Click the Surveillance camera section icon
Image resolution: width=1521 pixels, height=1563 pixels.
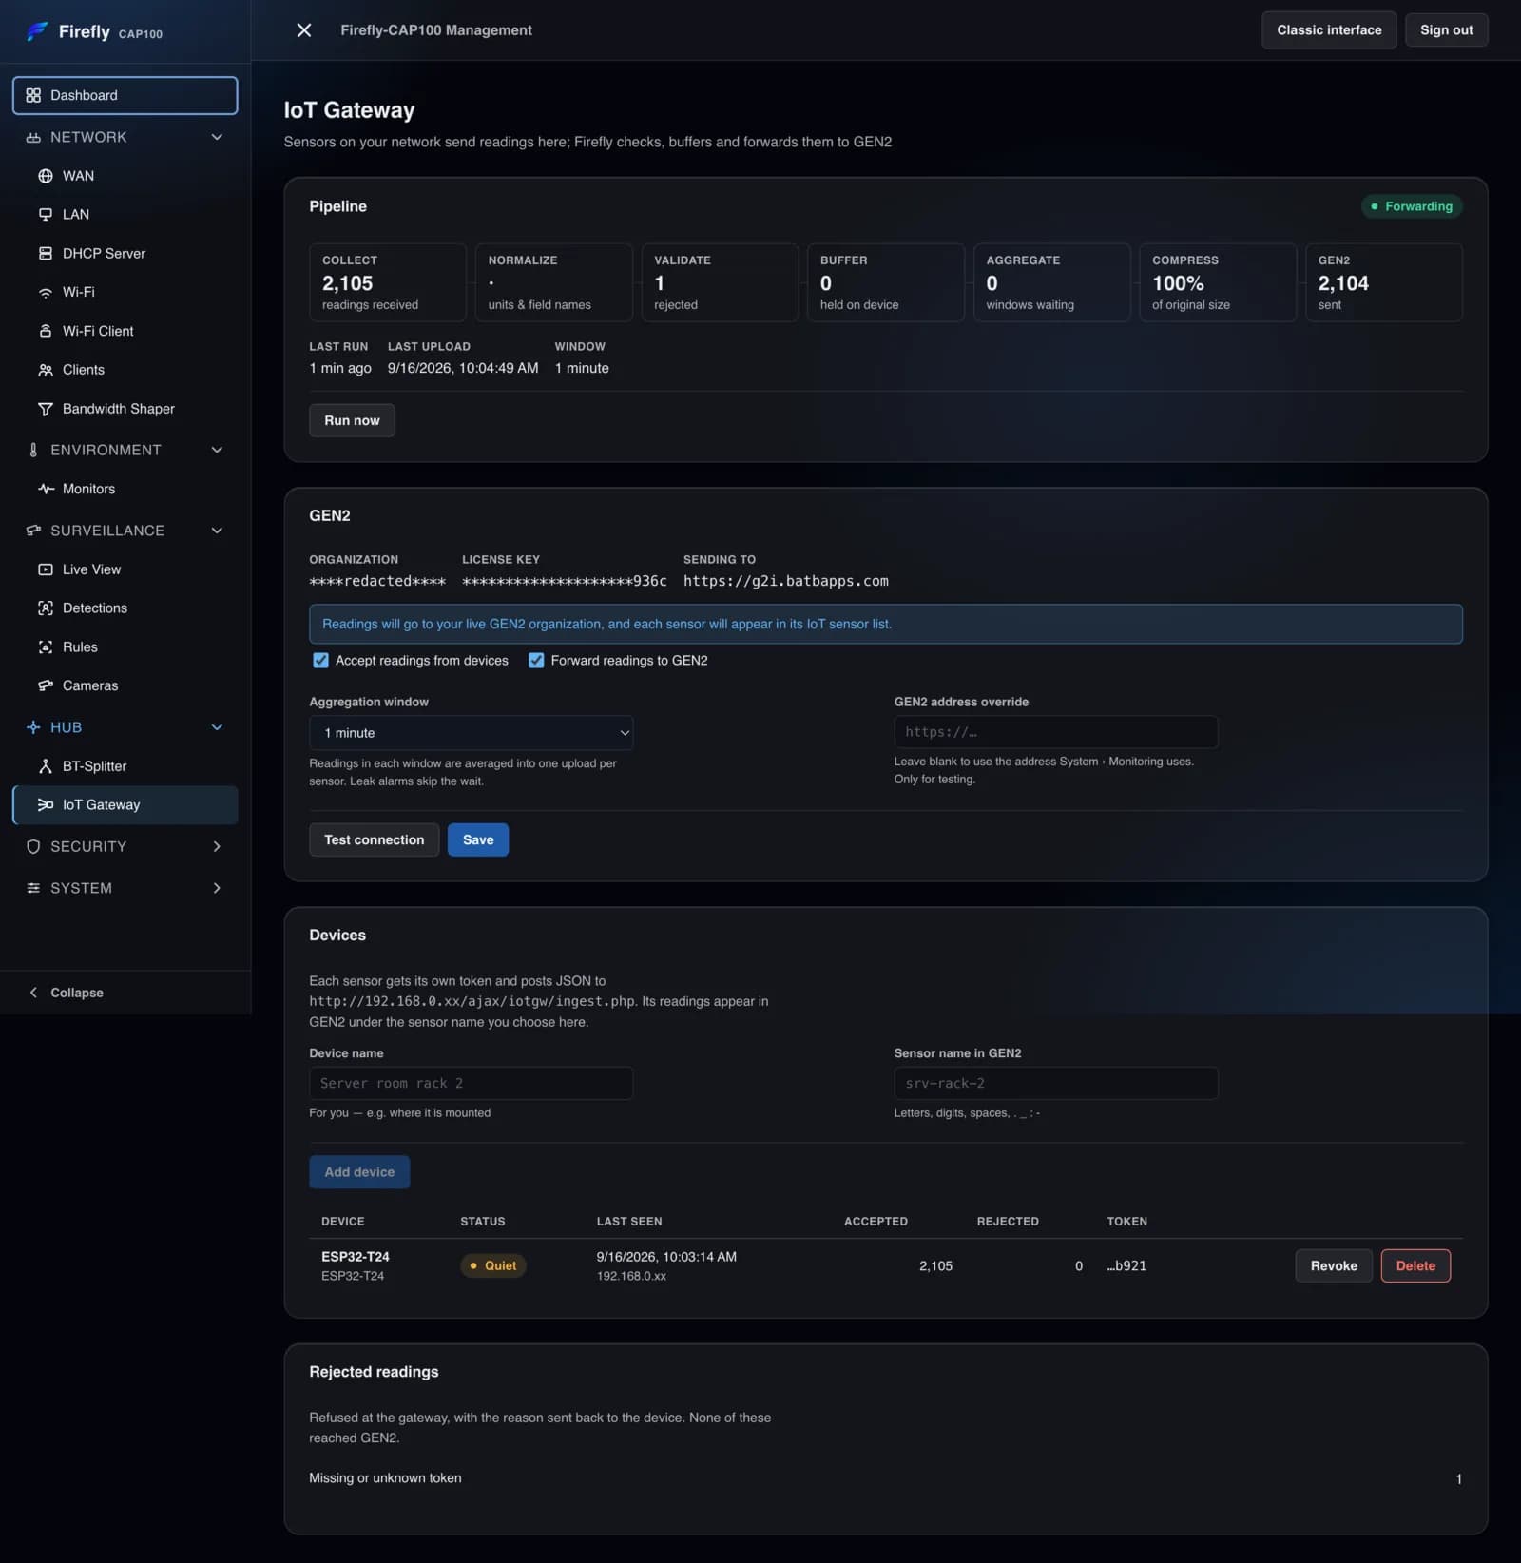33,531
